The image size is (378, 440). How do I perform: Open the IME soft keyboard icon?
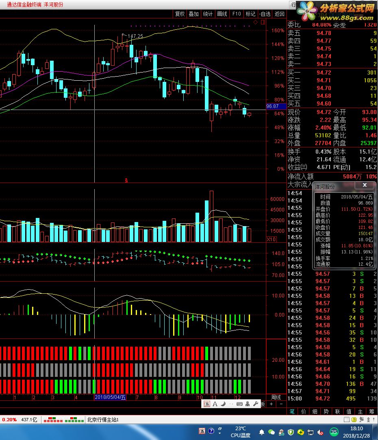(239, 404)
